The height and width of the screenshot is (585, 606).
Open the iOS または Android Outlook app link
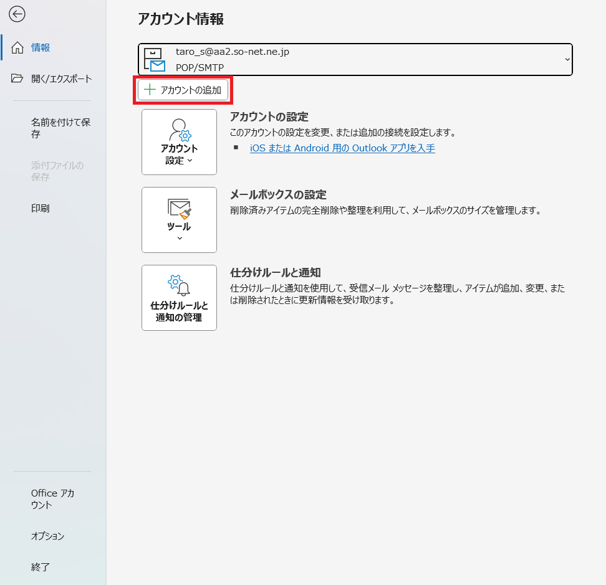pyautogui.click(x=342, y=148)
